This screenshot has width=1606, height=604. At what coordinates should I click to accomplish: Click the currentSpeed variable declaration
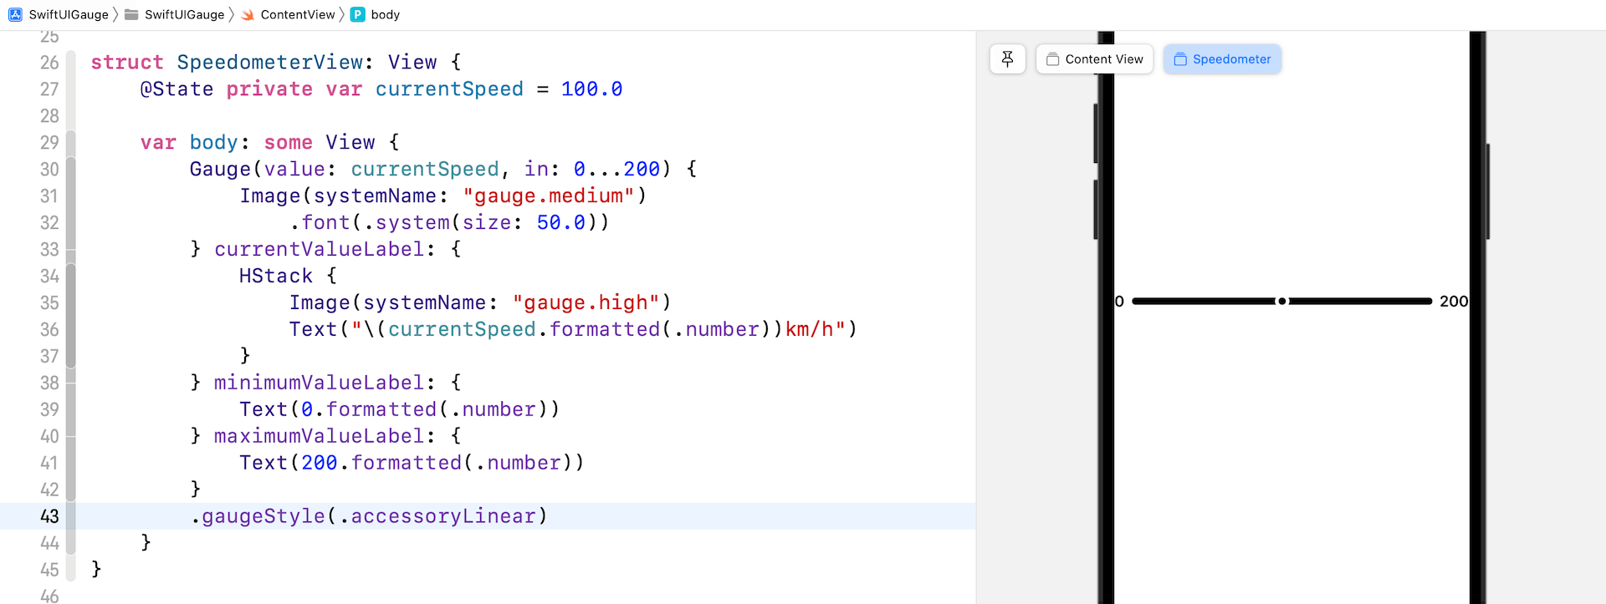pos(449,89)
